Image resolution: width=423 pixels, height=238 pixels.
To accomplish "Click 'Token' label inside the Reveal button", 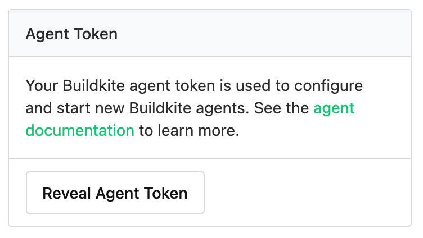I will click(x=165, y=193).
